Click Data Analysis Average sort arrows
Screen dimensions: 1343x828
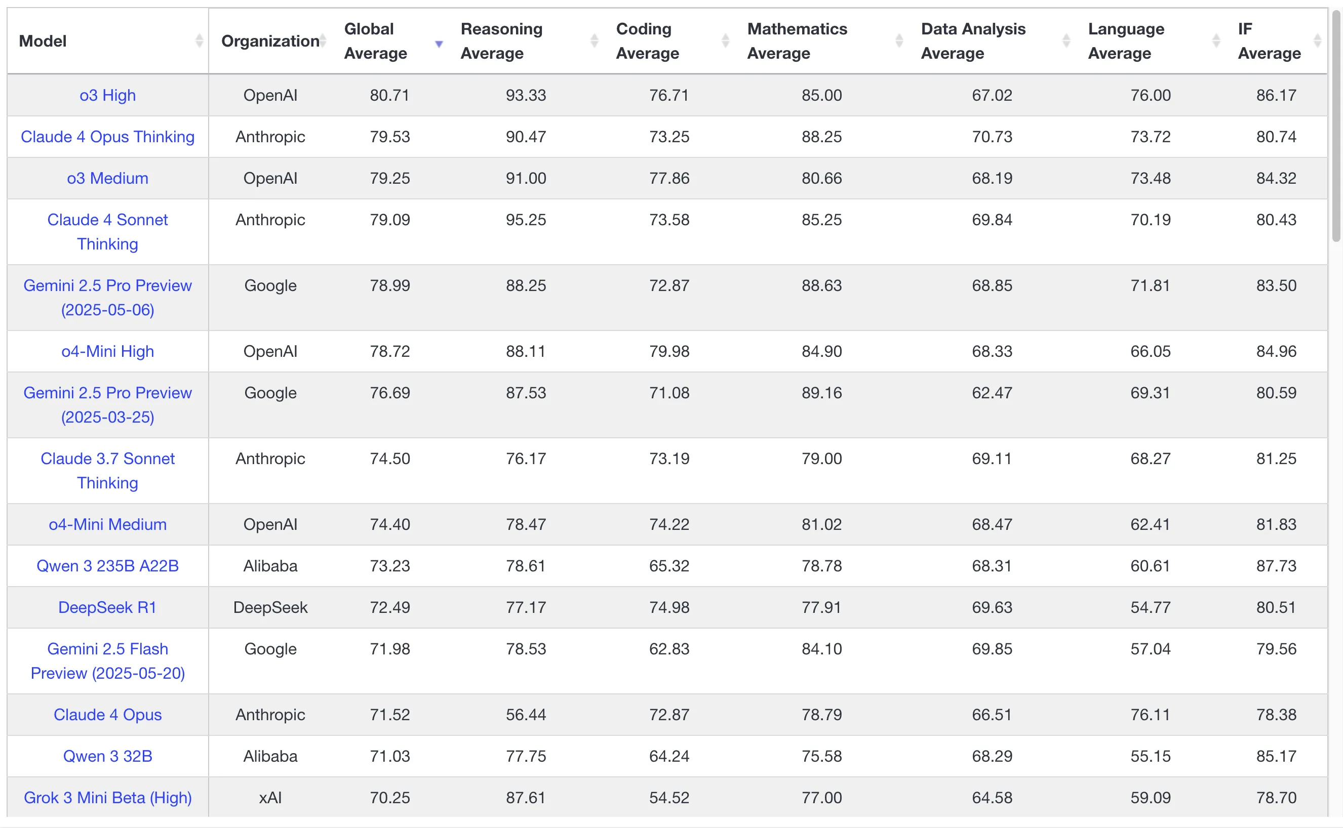coord(1066,40)
